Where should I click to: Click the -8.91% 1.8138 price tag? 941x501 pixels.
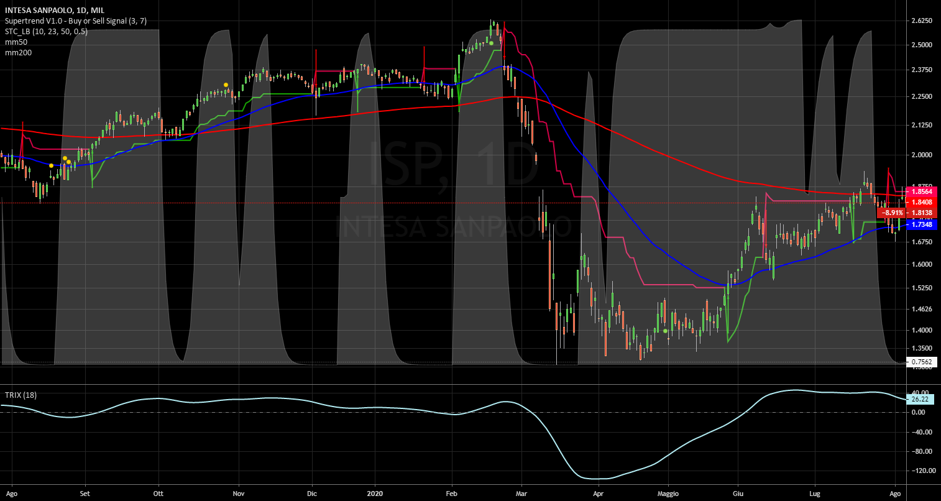(x=906, y=213)
